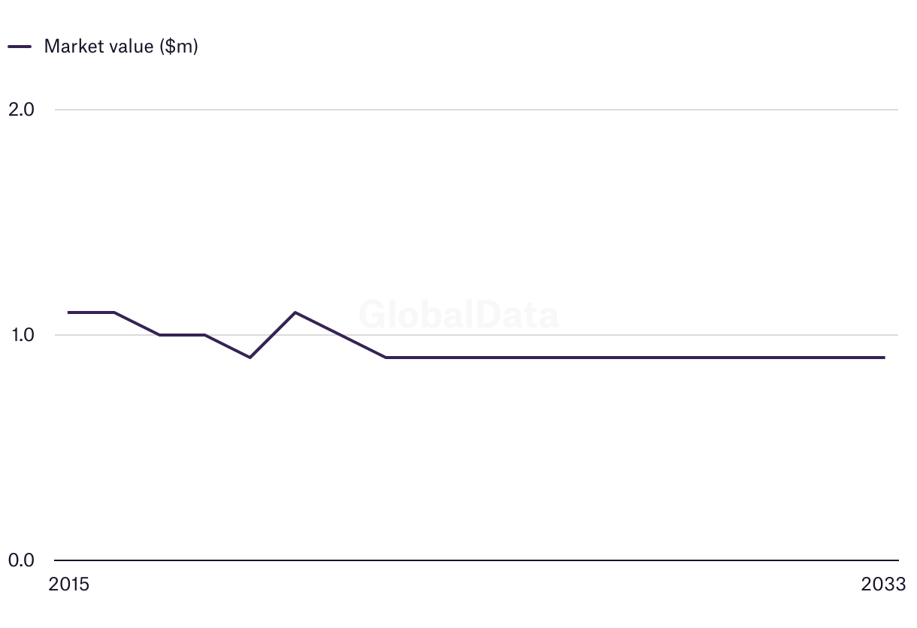Screen dimensions: 917x628
Task: Click the 2033 x-axis label
Action: tap(884, 584)
